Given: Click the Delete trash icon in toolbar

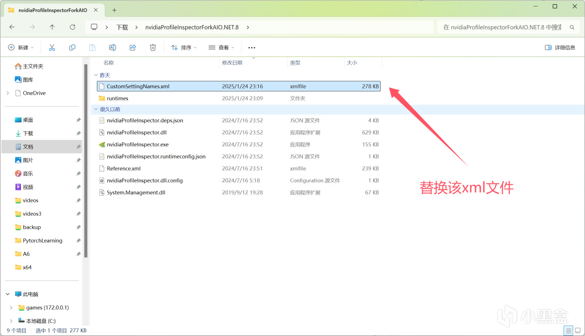Looking at the screenshot, I should pos(153,47).
